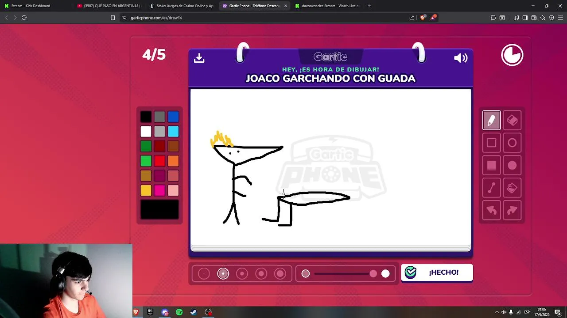The image size is (567, 318).
Task: Undo the last stroke
Action: pos(491,211)
